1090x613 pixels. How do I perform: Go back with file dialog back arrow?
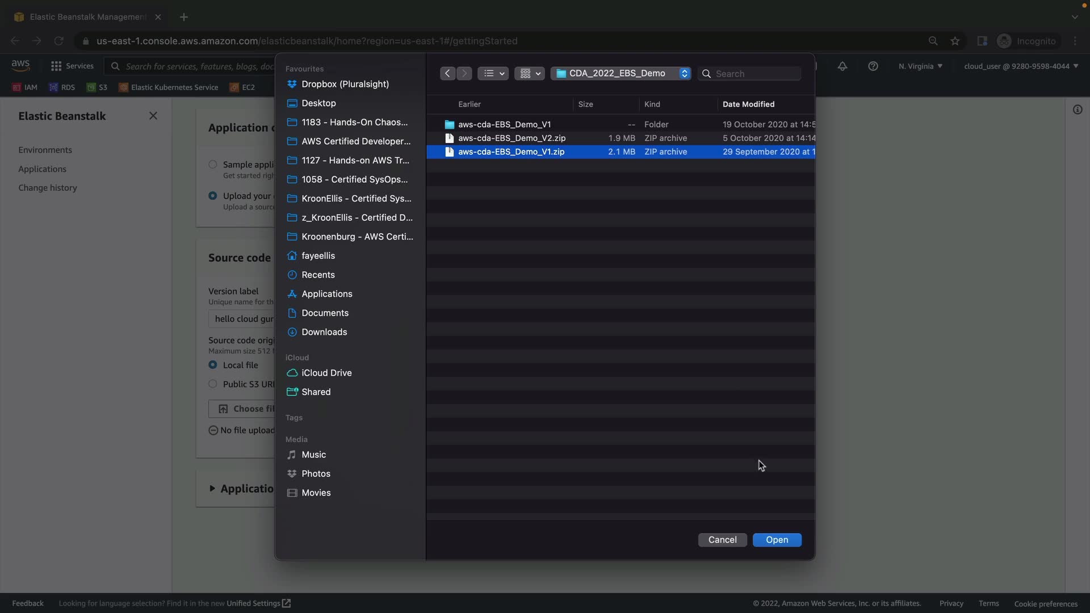click(x=447, y=73)
